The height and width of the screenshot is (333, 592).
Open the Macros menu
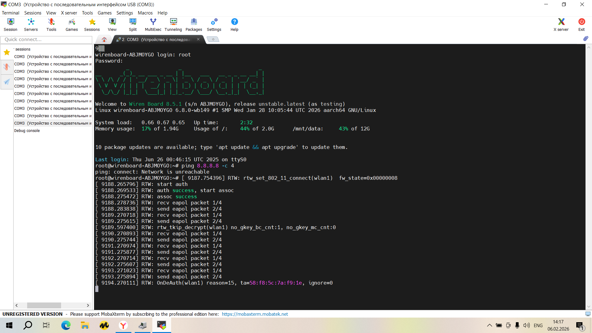click(145, 13)
